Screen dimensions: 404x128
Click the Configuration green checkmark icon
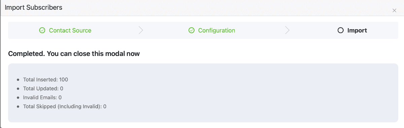pos(191,30)
